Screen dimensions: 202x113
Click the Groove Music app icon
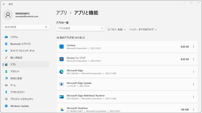point(62,59)
